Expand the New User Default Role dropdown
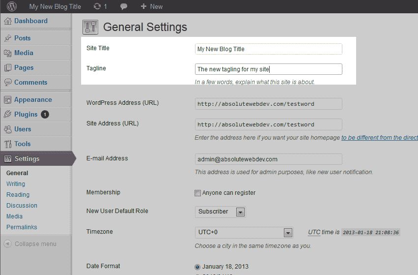Image resolution: width=418 pixels, height=275 pixels. 220,212
